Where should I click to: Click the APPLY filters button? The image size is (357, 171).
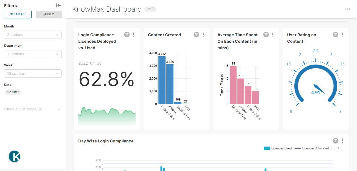coord(49,14)
